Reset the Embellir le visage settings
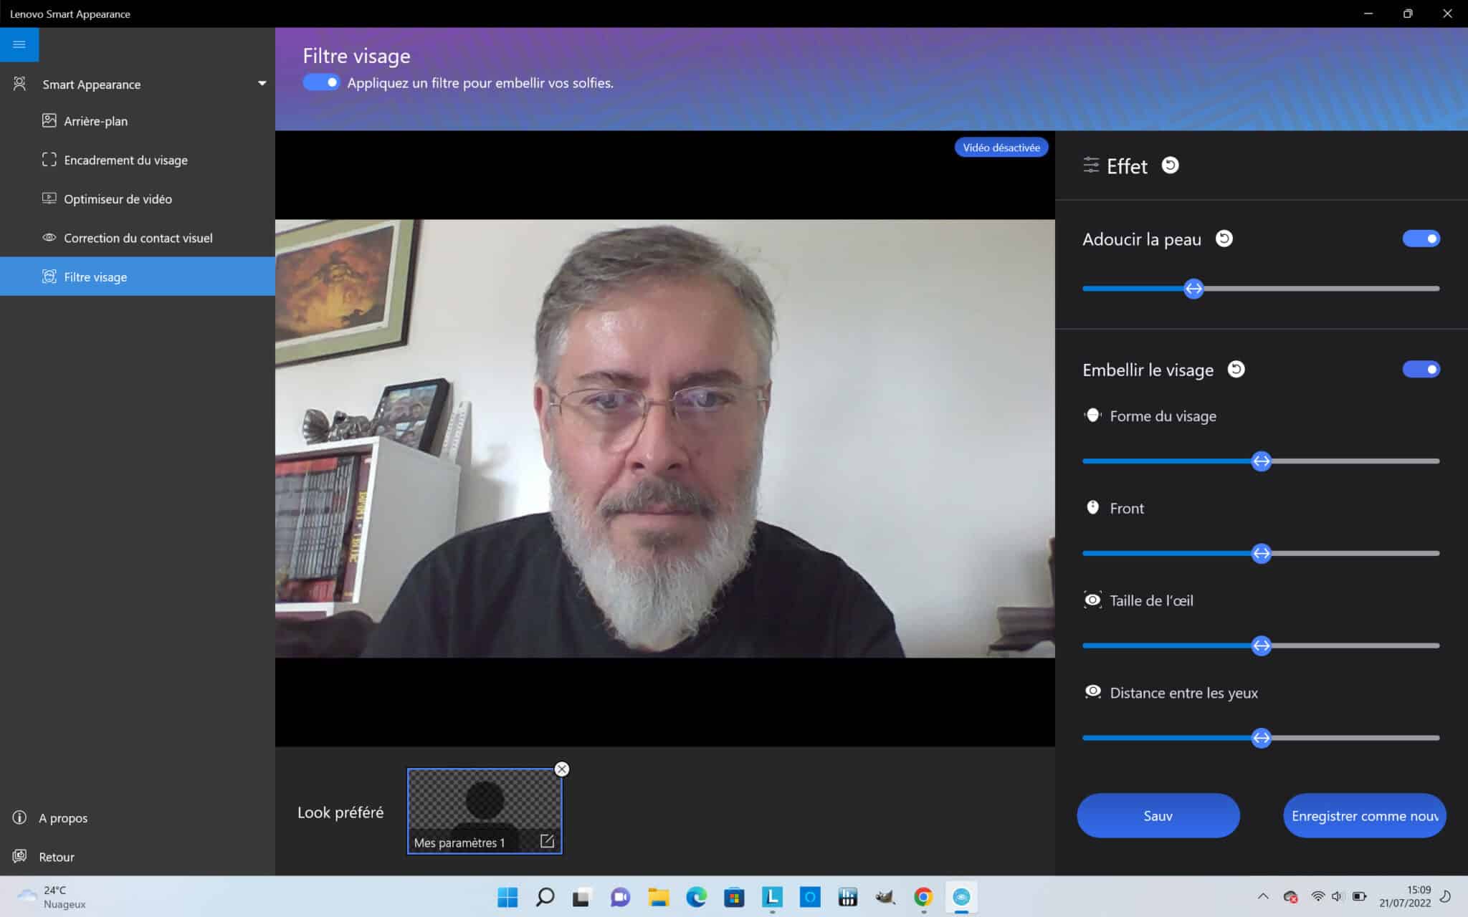The image size is (1468, 917). (1236, 369)
